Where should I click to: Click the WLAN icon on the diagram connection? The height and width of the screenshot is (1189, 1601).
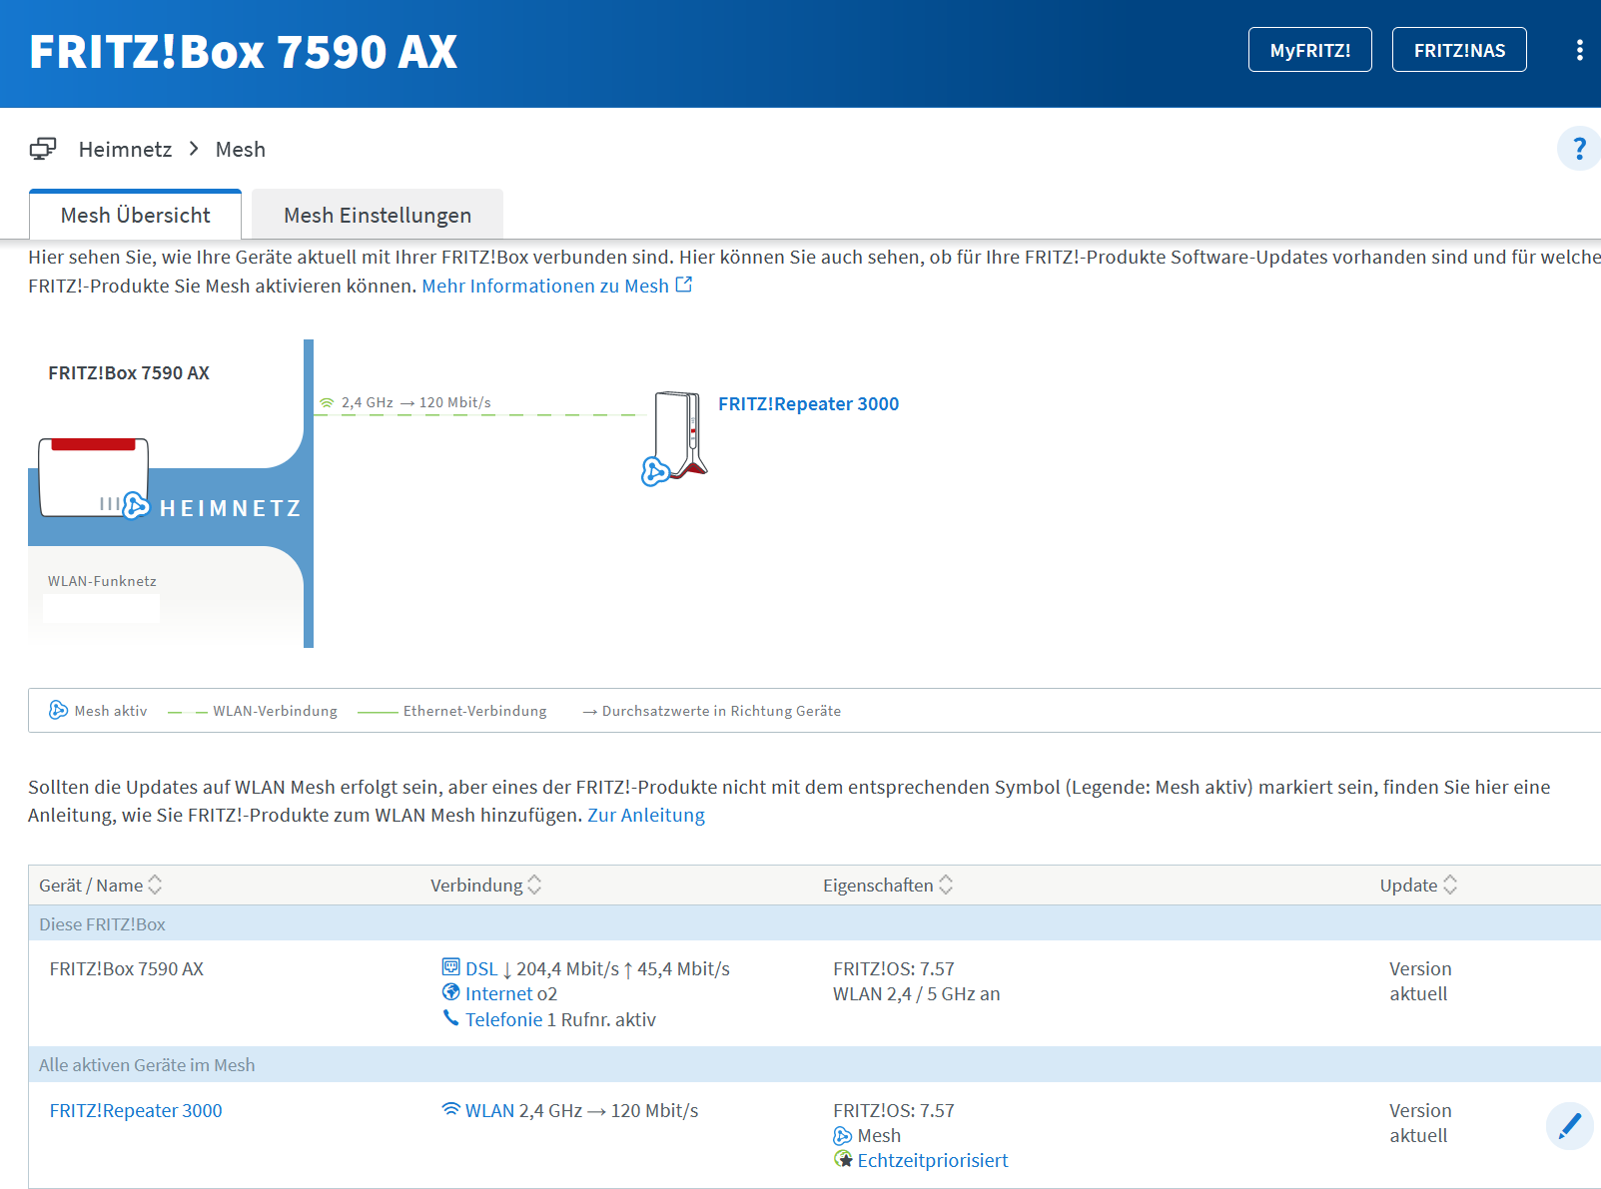(327, 403)
